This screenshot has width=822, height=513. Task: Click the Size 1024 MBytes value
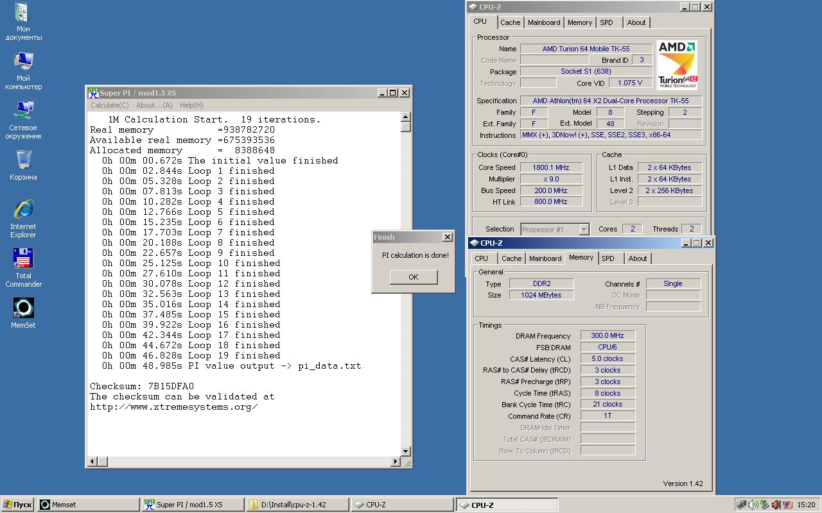click(x=541, y=295)
